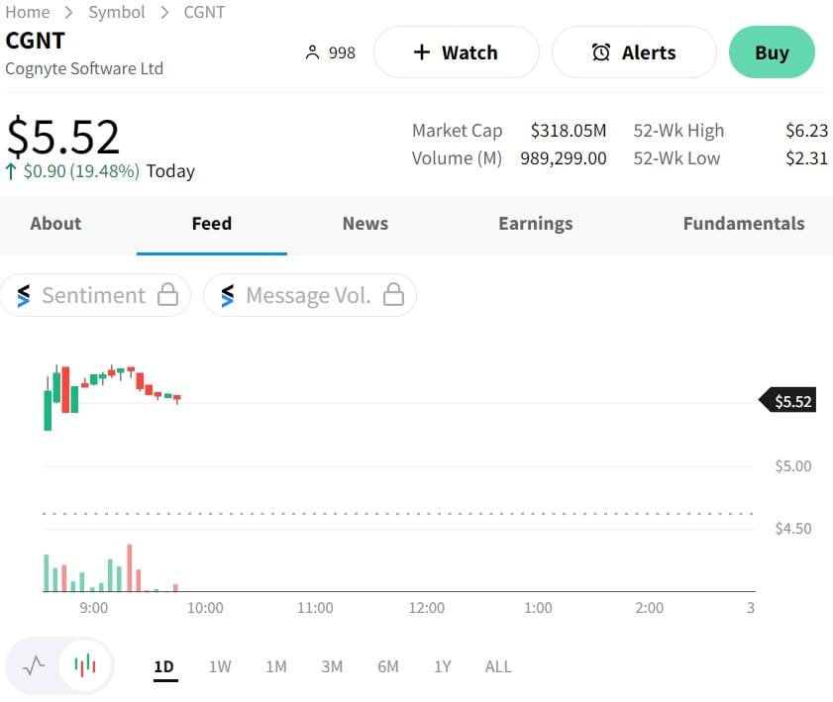833x702 pixels.
Task: Open the About tab
Action: click(x=55, y=224)
